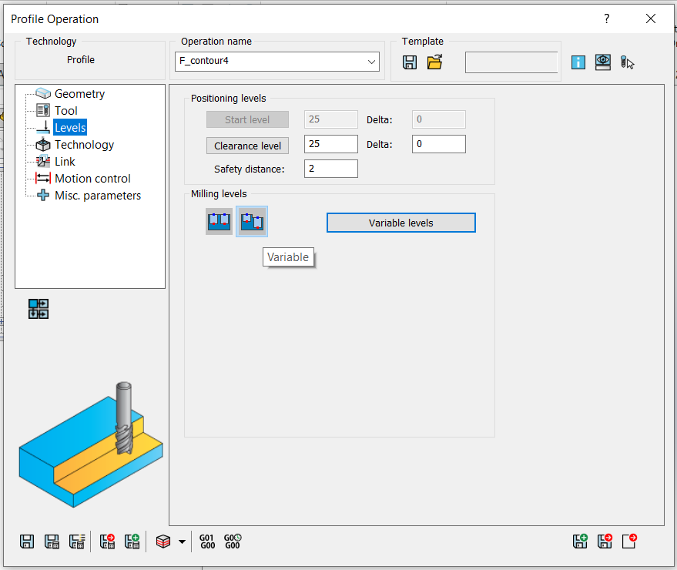Image resolution: width=677 pixels, height=570 pixels.
Task: Click the Safety distance input field
Action: [x=330, y=169]
